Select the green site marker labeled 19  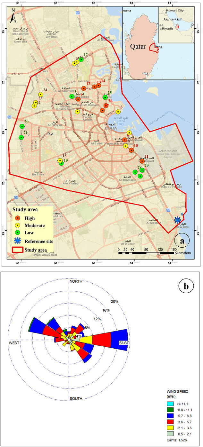coord(62,163)
